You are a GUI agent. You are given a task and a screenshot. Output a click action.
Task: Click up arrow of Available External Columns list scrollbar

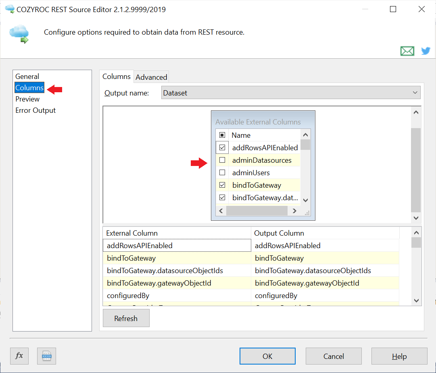click(x=305, y=135)
